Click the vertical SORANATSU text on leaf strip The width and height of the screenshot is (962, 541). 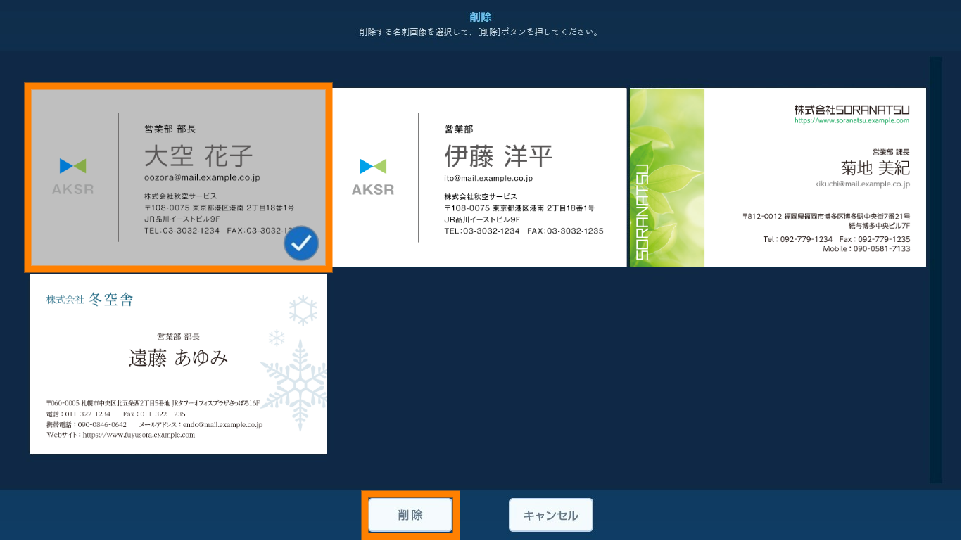pos(641,212)
